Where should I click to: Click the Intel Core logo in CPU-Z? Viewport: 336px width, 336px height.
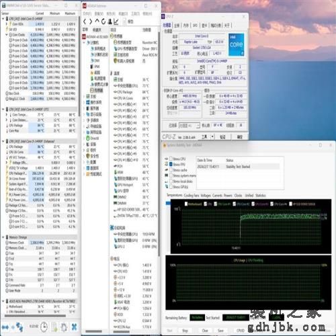(236, 44)
